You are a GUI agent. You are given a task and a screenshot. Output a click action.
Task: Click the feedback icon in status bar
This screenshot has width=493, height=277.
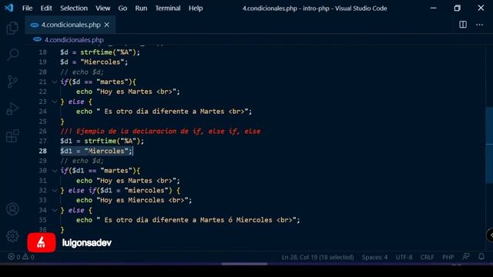click(x=466, y=256)
